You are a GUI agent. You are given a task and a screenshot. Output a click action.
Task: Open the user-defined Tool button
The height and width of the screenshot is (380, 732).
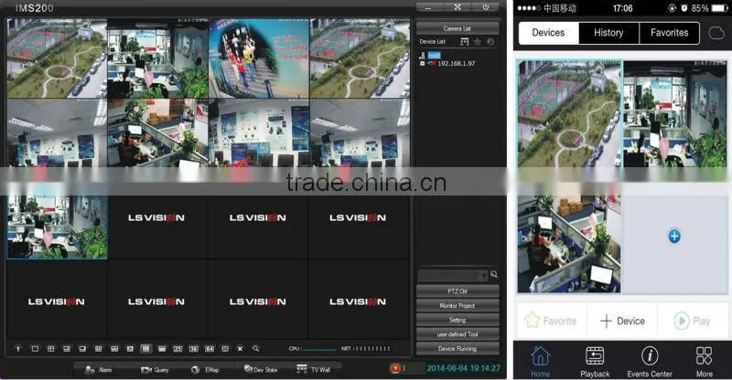tap(457, 334)
